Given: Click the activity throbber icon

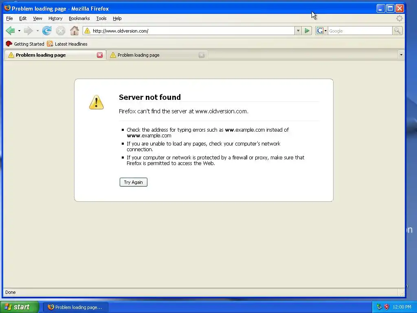Looking at the screenshot, I should pos(399,18).
